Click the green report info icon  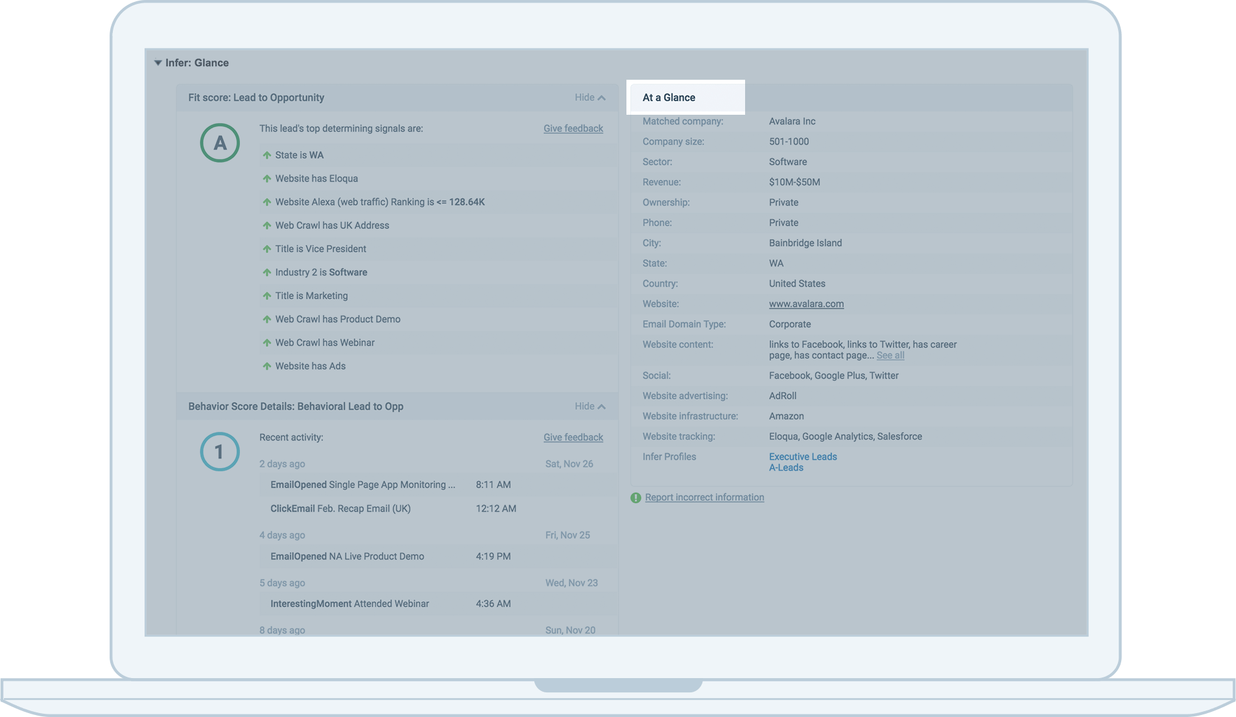[x=636, y=498]
